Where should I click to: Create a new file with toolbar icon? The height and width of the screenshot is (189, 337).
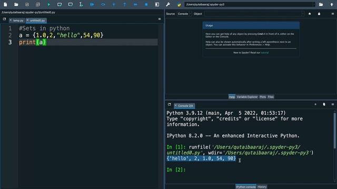click(x=5, y=4)
